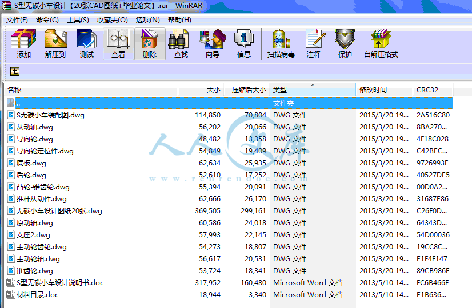Click the Word icon of S型无碳小车设计说明书.doc
The height and width of the screenshot is (308, 472).
[10, 282]
